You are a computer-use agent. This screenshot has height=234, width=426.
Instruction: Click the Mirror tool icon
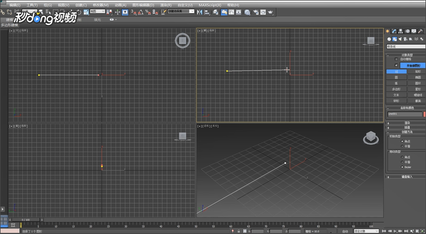click(199, 12)
